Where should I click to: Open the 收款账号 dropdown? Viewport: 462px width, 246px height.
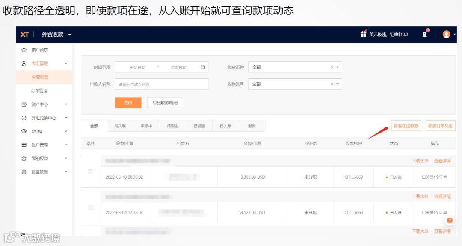pos(295,84)
